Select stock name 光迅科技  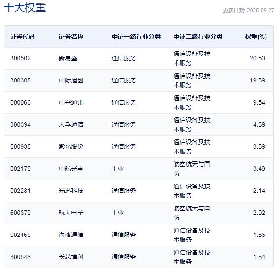coord(71,191)
